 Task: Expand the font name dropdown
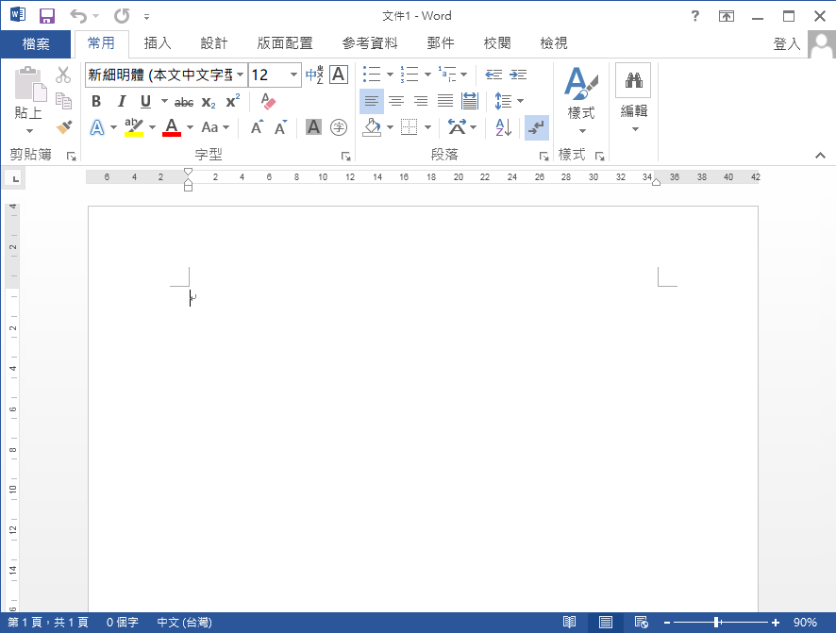point(241,75)
